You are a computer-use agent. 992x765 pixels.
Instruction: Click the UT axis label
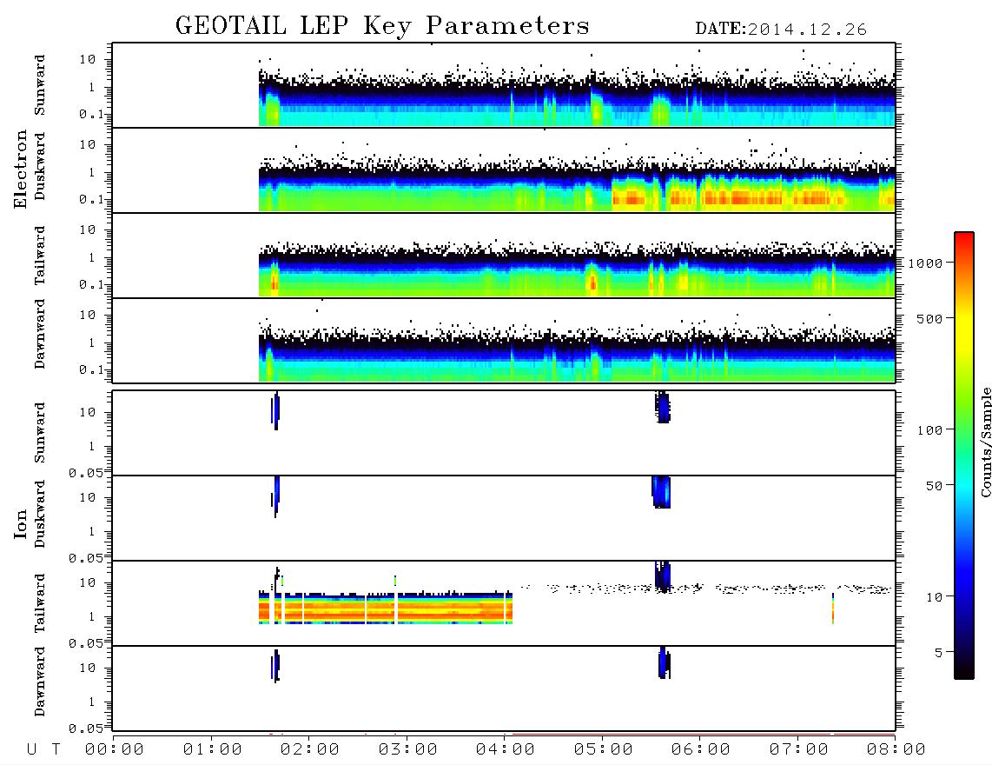tap(43, 749)
